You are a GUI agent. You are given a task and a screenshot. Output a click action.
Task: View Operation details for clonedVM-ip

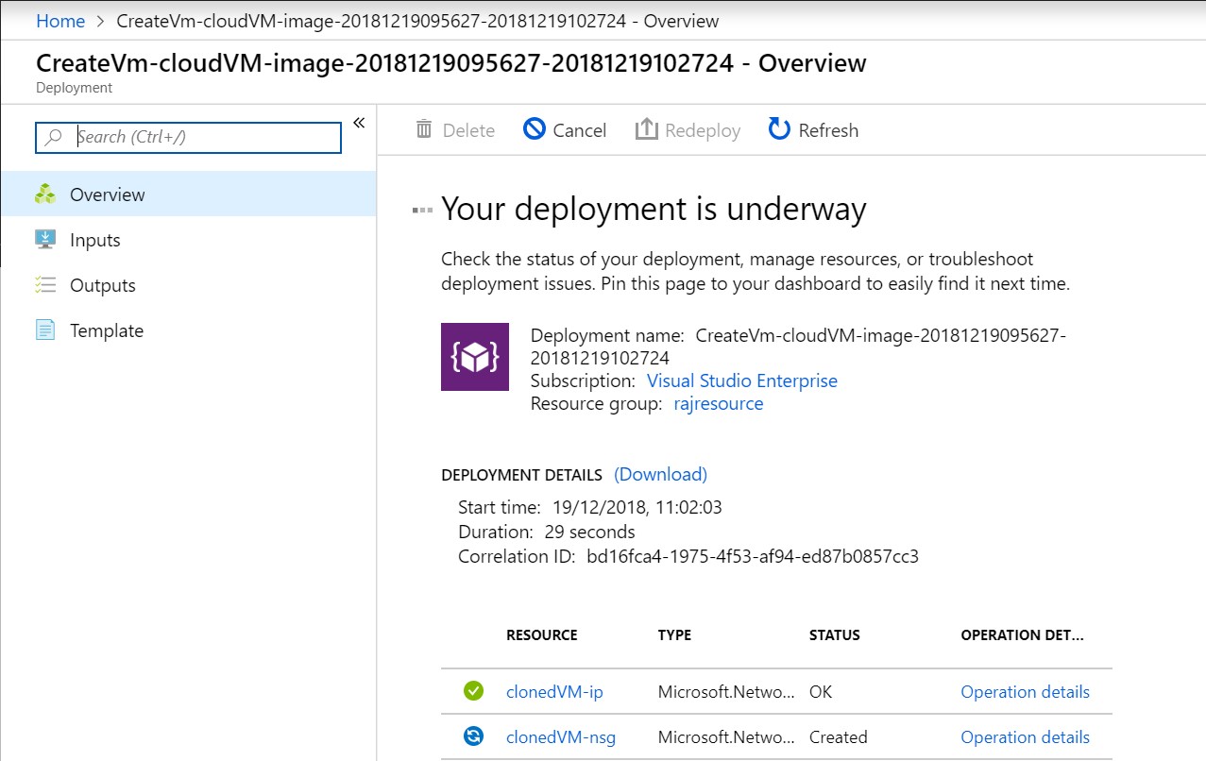[x=1025, y=691]
